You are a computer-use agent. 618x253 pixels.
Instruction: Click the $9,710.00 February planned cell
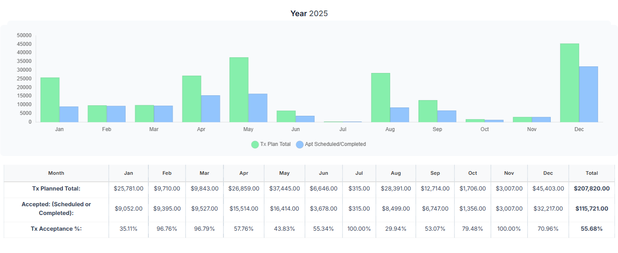click(167, 189)
